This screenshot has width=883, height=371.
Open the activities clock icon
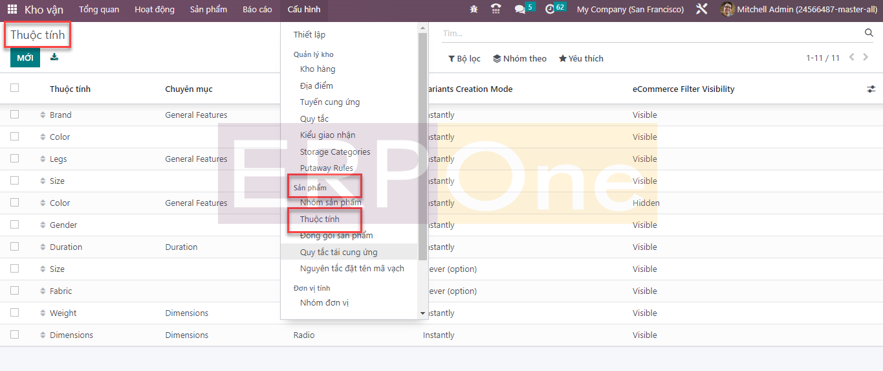[550, 10]
